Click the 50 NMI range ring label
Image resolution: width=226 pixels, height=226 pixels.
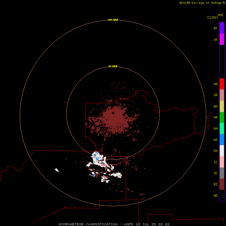(113, 66)
